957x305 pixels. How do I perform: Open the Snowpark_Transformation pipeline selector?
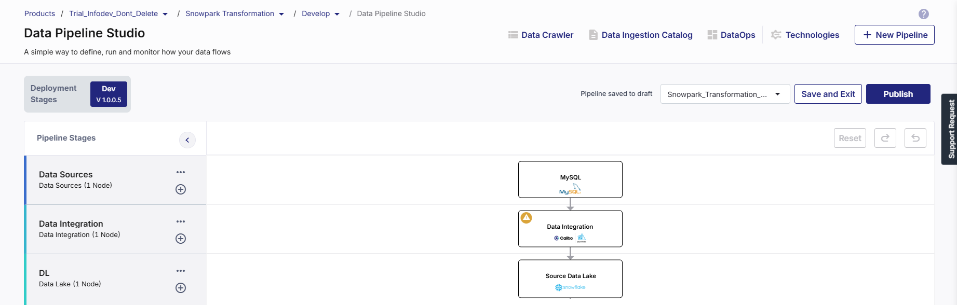pos(725,94)
